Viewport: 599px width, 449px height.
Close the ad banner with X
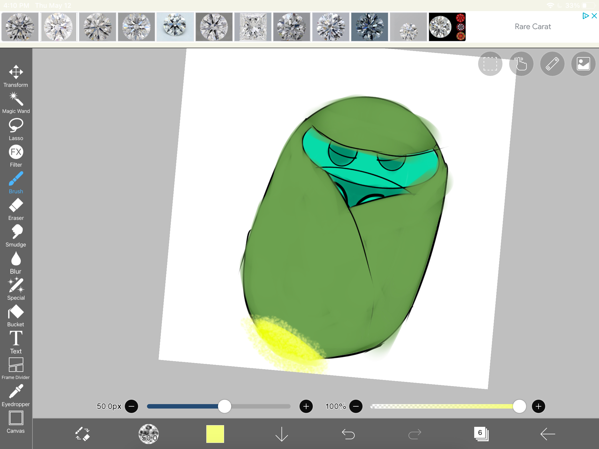594,16
